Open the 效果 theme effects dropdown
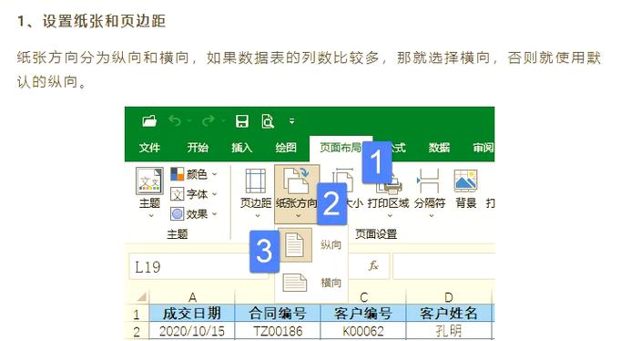The image size is (621, 341). (x=194, y=214)
